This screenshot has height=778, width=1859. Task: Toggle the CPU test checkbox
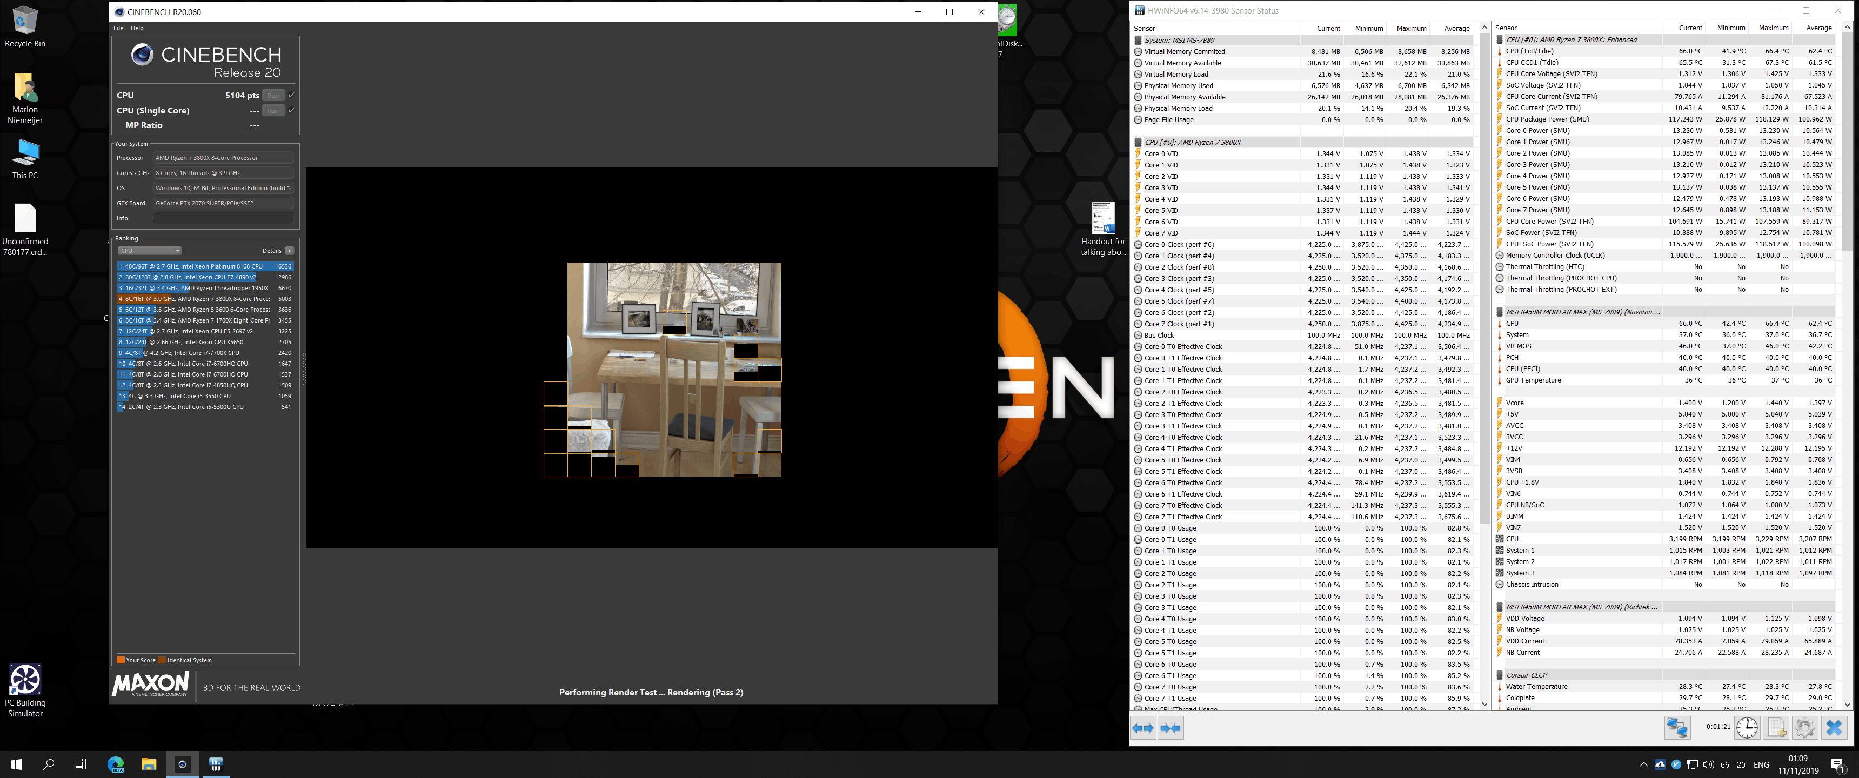[292, 95]
